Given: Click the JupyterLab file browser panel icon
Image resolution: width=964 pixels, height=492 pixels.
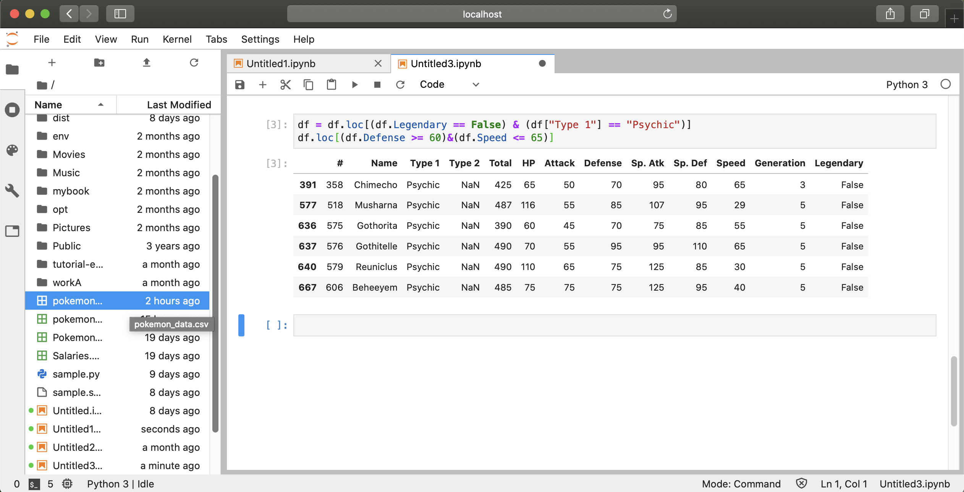Looking at the screenshot, I should (x=13, y=69).
